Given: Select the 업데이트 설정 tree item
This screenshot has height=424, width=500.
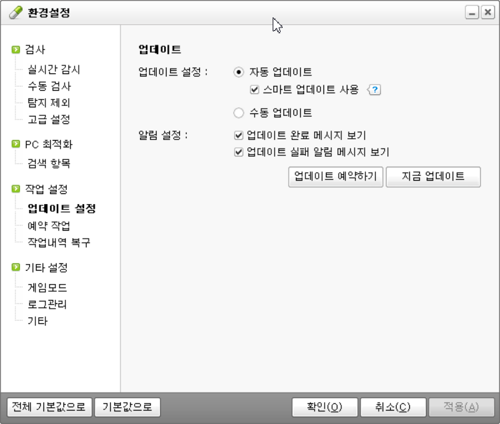Looking at the screenshot, I should pyautogui.click(x=61, y=209).
